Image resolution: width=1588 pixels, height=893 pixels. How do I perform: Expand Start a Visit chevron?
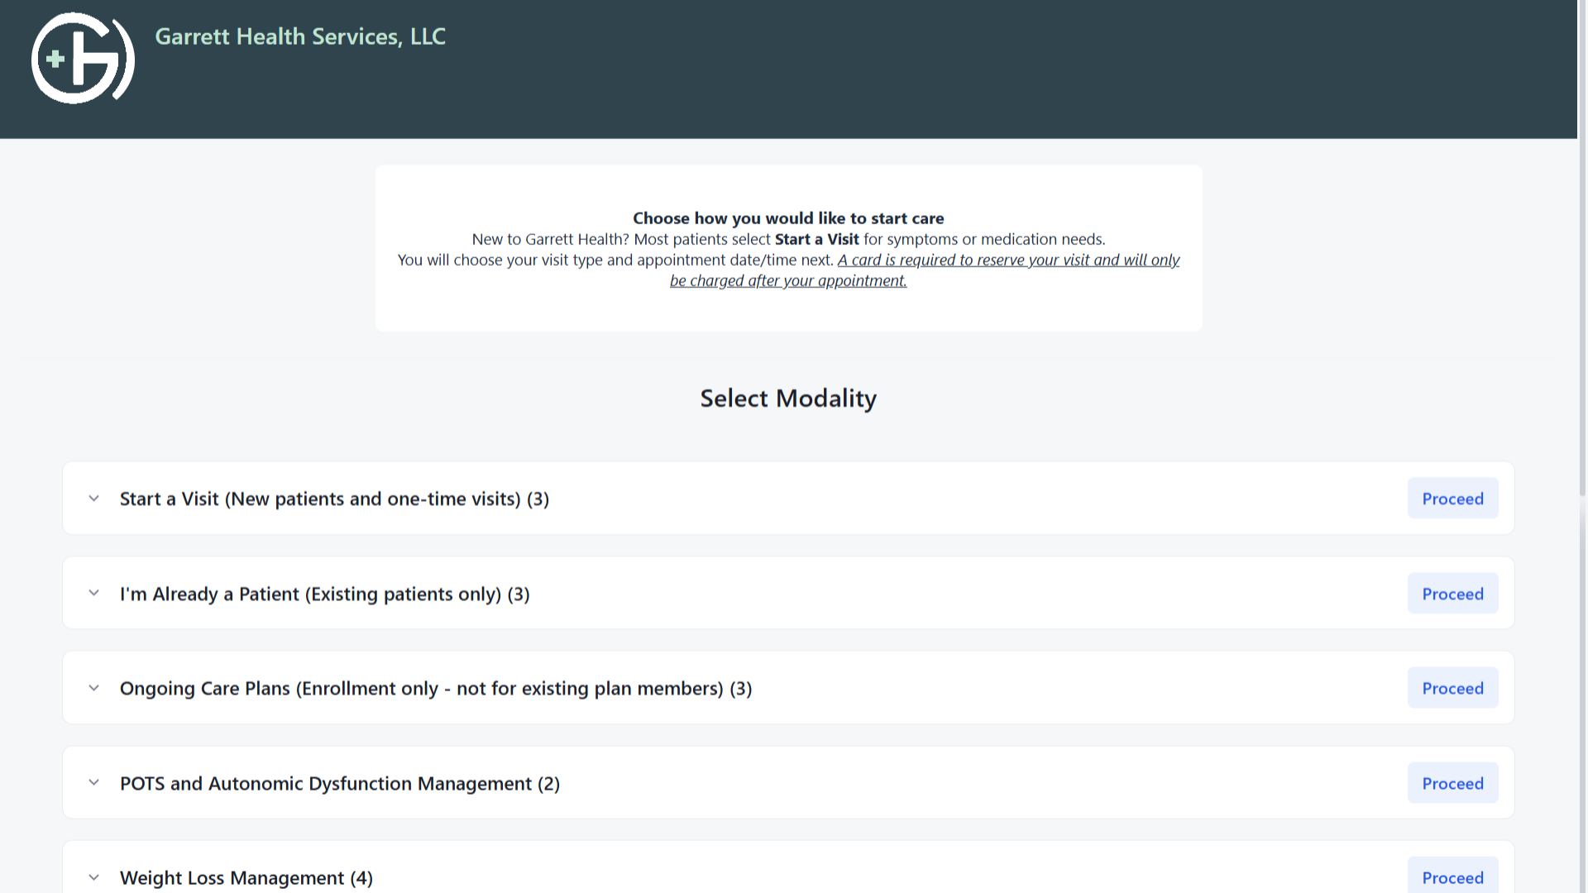tap(94, 499)
